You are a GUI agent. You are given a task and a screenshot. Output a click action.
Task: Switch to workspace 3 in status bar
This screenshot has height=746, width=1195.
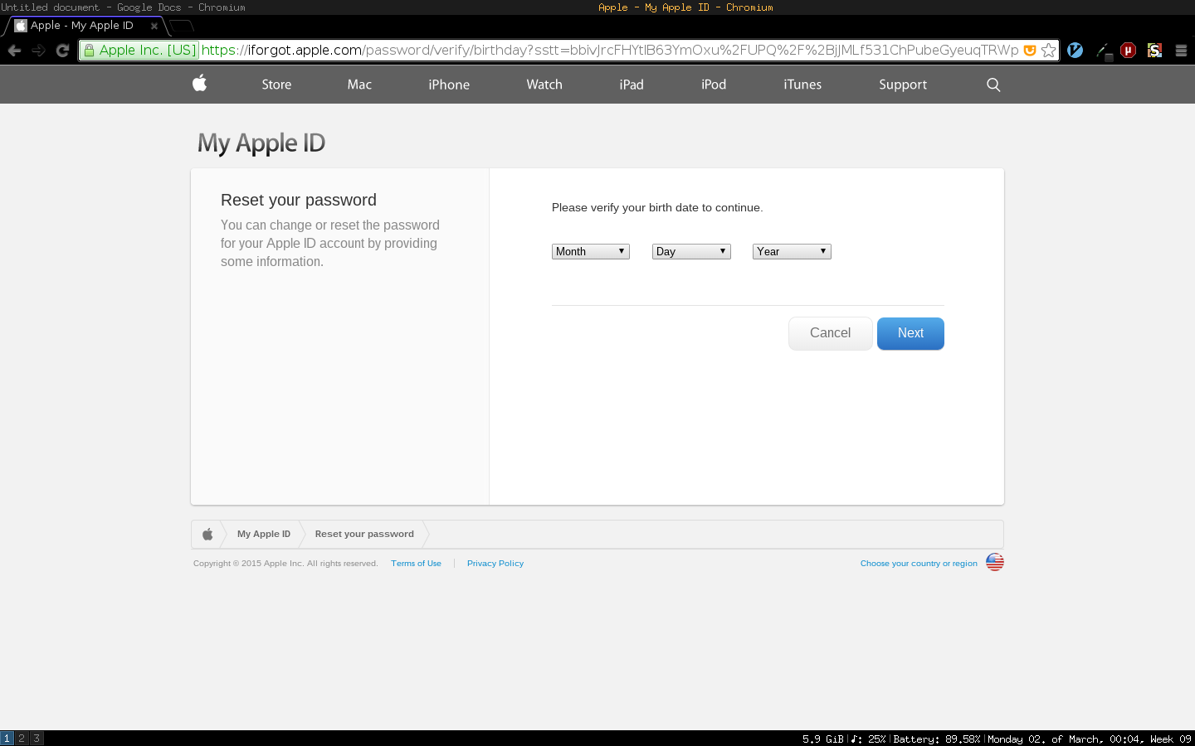(x=37, y=739)
